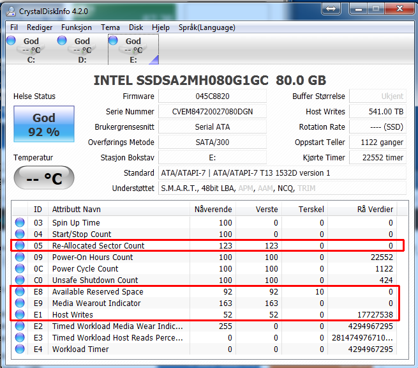Click the double-arrow resize icon in title bar
Screen dimensions: 418x368
coord(331,9)
